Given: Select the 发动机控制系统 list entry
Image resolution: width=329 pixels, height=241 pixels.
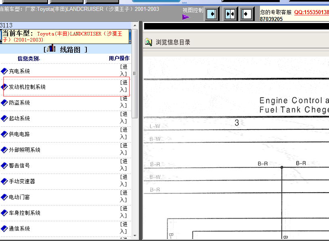Looking at the screenshot, I should click(x=27, y=87).
